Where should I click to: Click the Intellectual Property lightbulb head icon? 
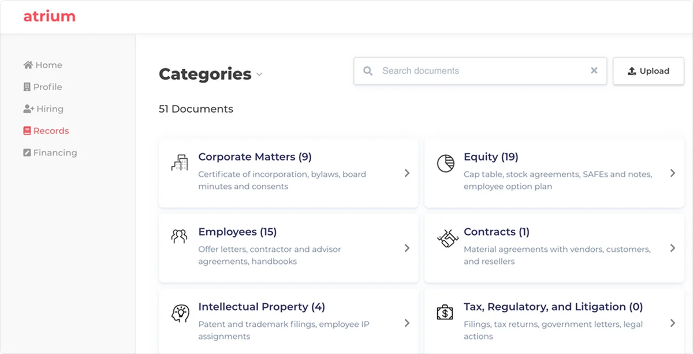180,313
